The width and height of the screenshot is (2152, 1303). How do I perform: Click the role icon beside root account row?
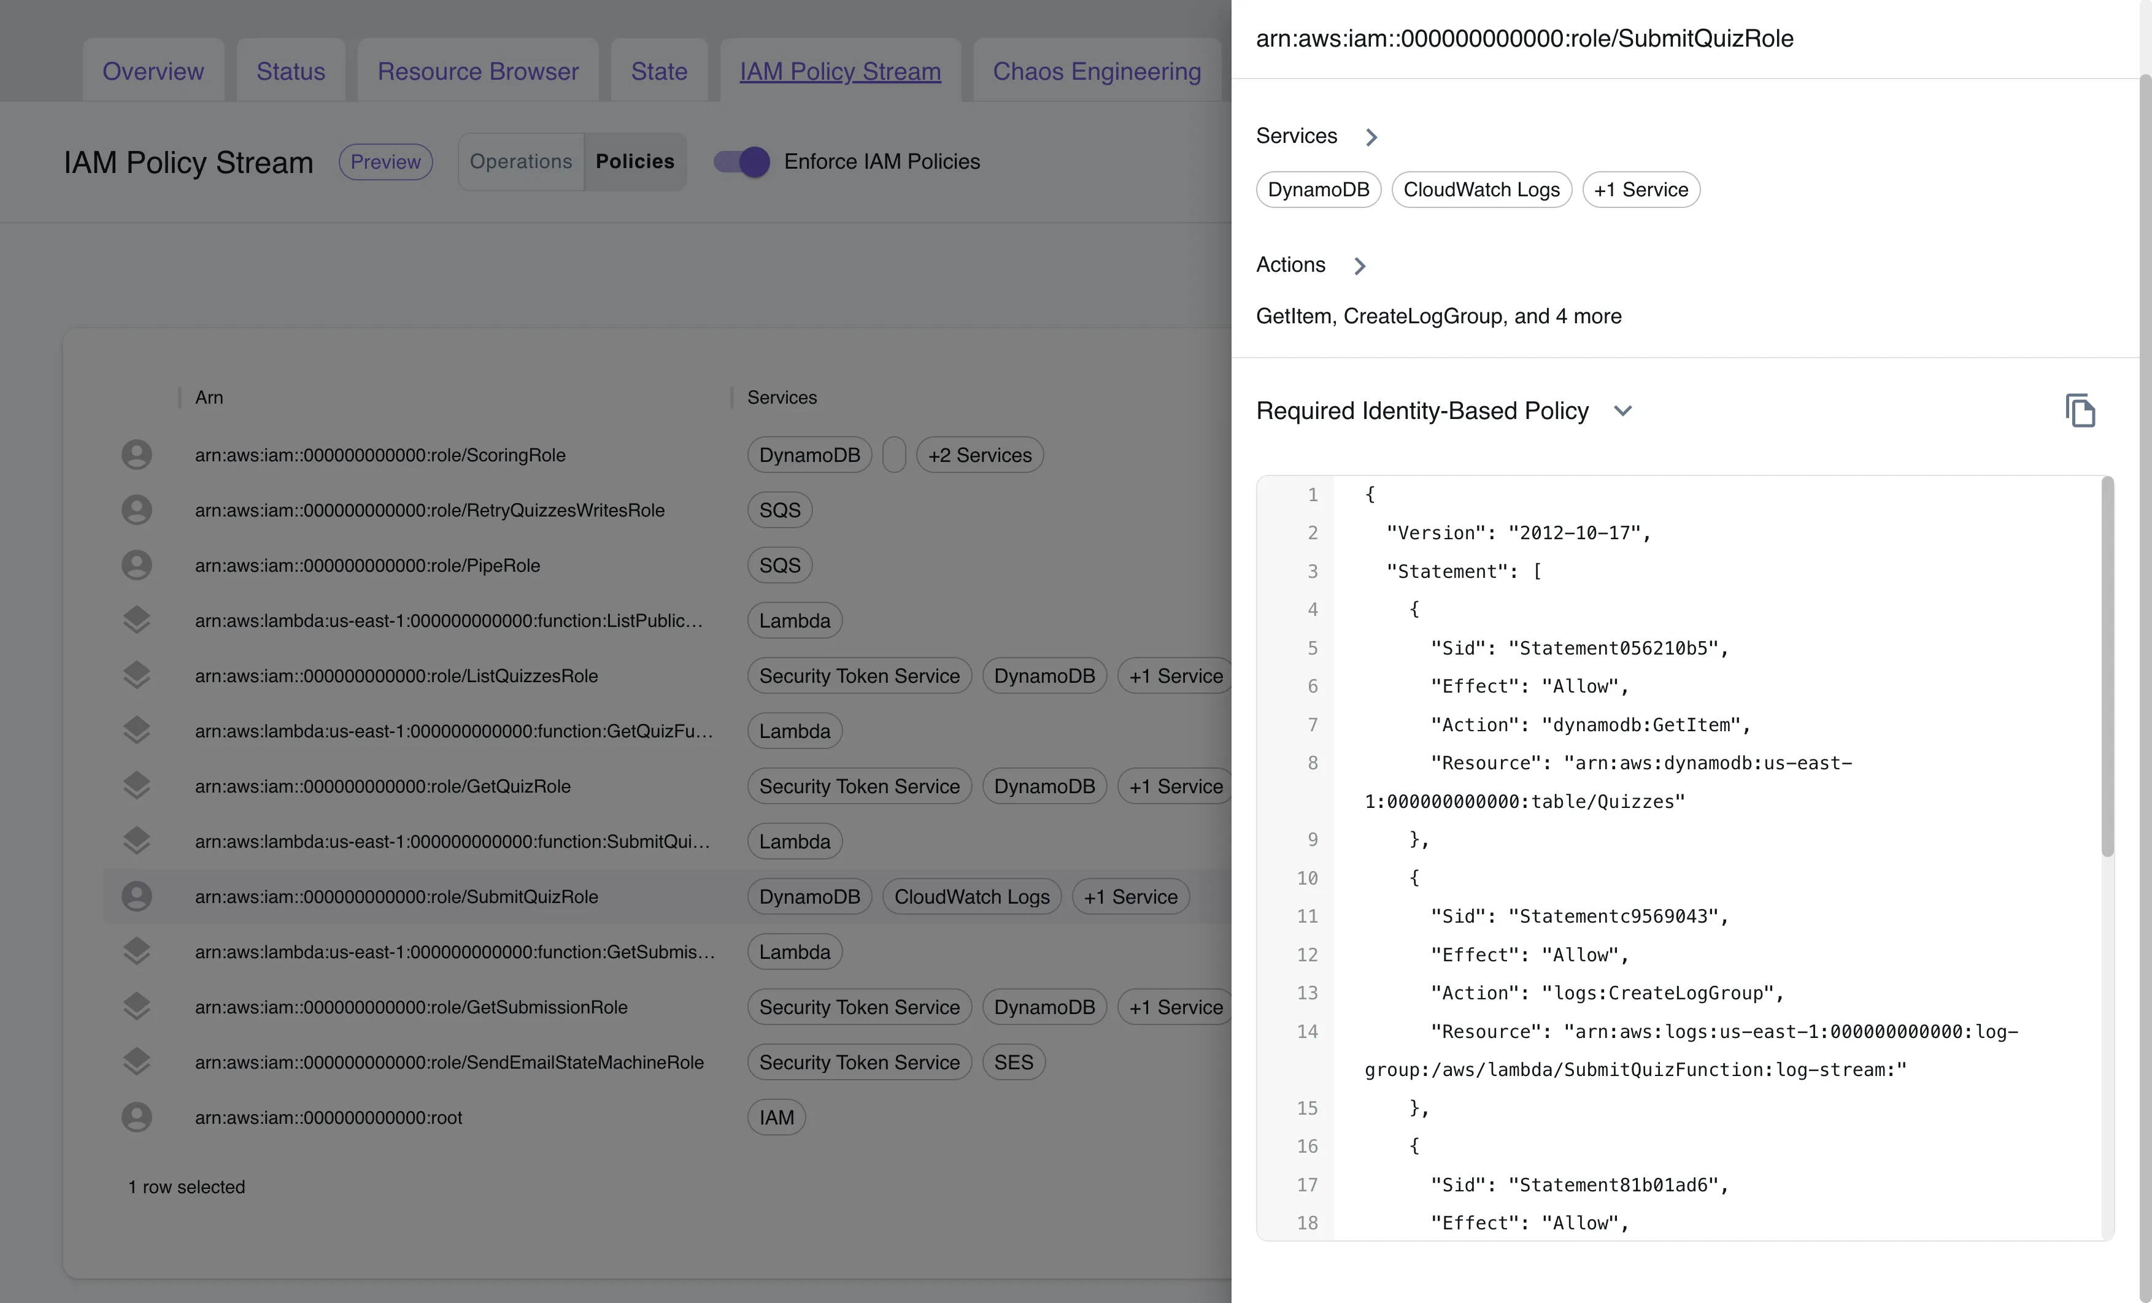tap(137, 1117)
